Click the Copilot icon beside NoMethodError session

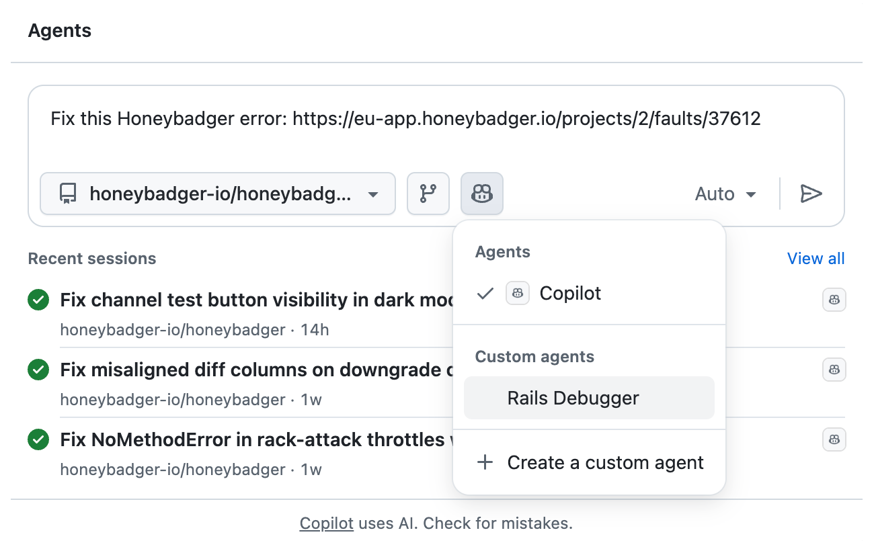[834, 439]
